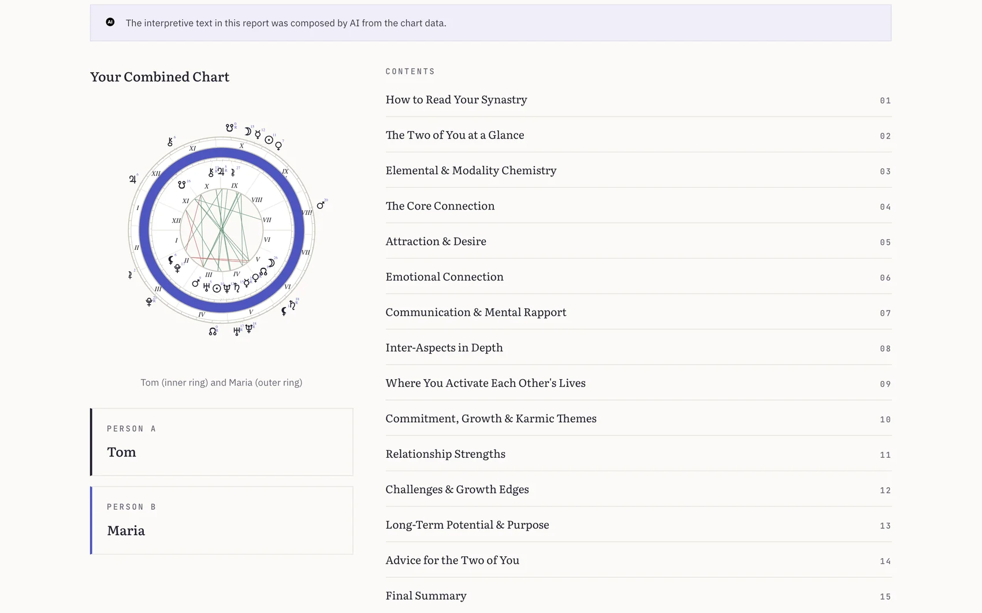This screenshot has width=982, height=613.
Task: Open Long-Term Potential & Purpose chapter
Action: (638, 525)
